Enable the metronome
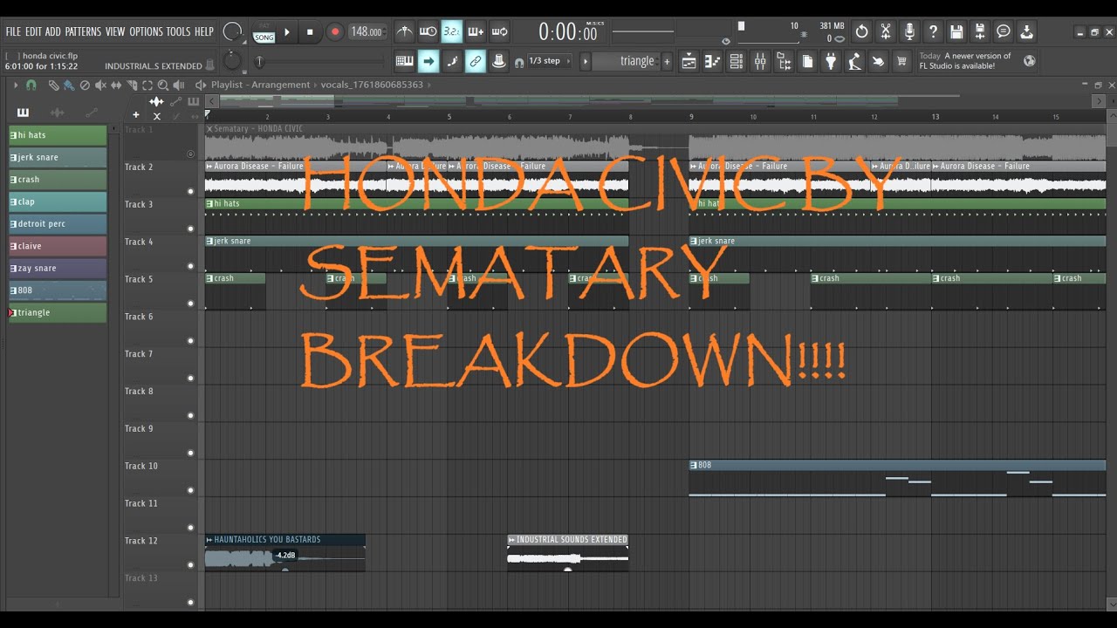Image resolution: width=1117 pixels, height=628 pixels. point(404,32)
